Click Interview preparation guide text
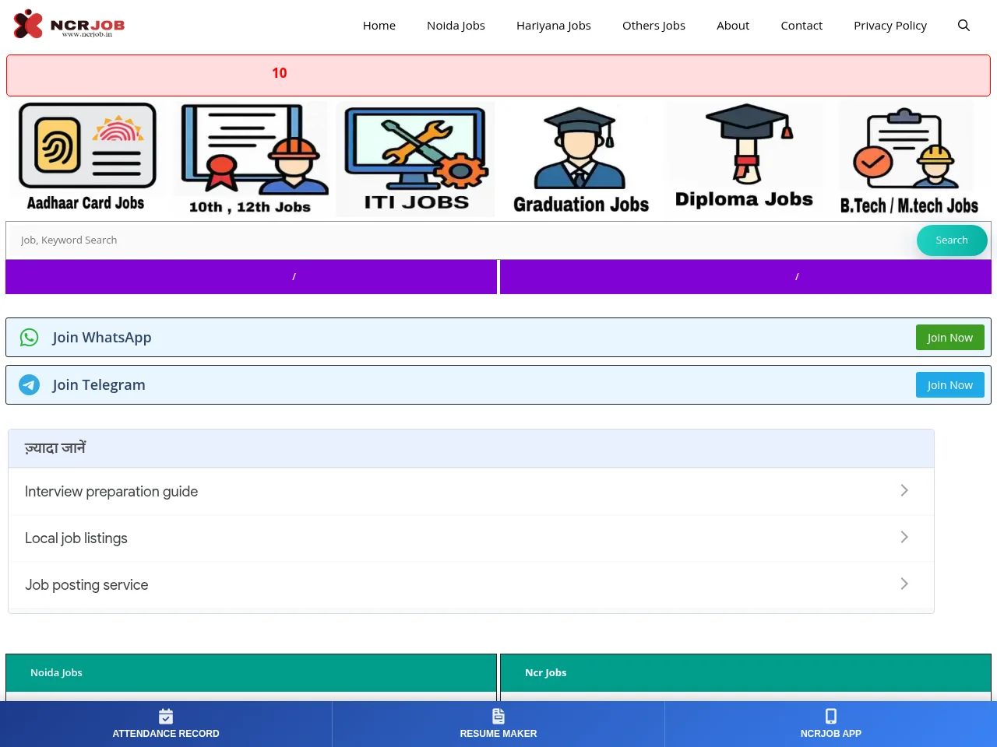 click(x=111, y=492)
